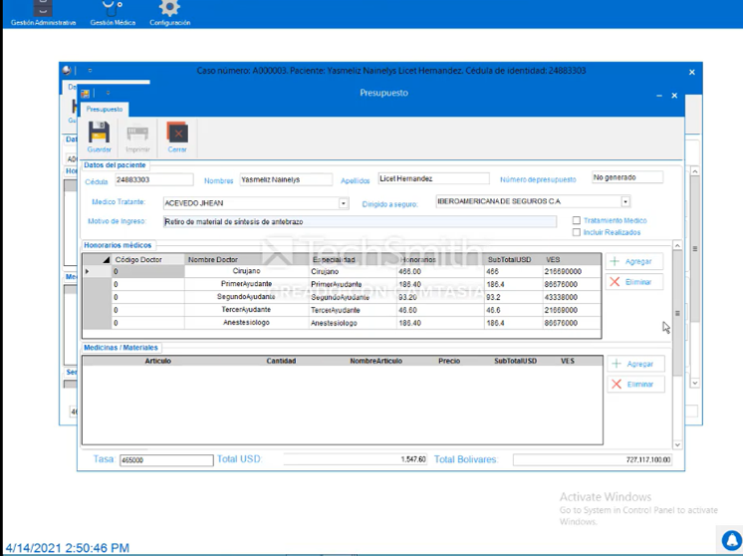Click the Cédula input field

[x=154, y=179]
